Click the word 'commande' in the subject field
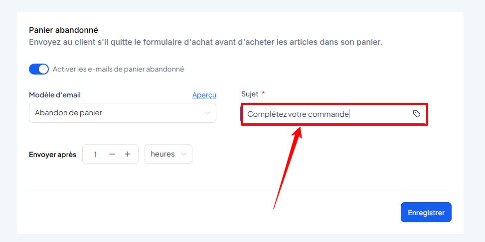The width and height of the screenshot is (485, 242). 328,114
